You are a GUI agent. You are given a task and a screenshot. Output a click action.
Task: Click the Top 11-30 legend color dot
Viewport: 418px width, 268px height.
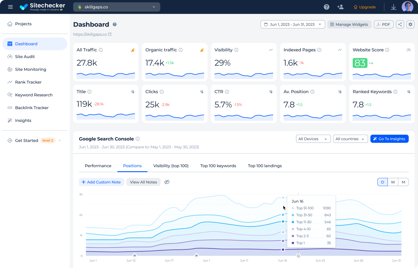tap(293, 222)
